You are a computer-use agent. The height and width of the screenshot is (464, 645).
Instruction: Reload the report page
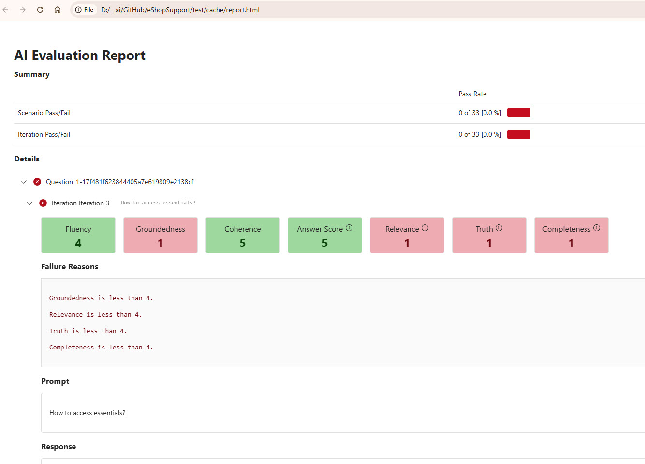[40, 10]
